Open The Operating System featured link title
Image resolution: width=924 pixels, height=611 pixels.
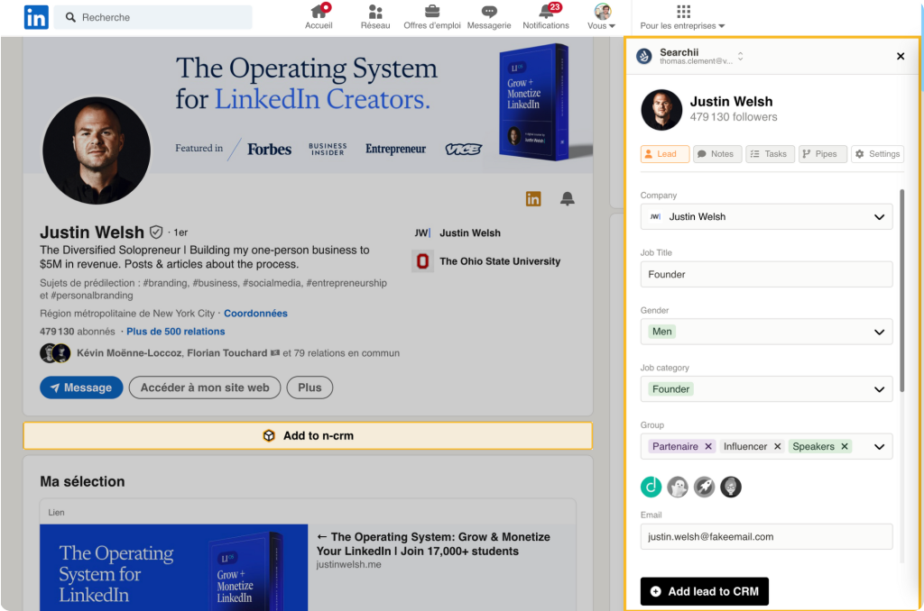[x=433, y=544]
